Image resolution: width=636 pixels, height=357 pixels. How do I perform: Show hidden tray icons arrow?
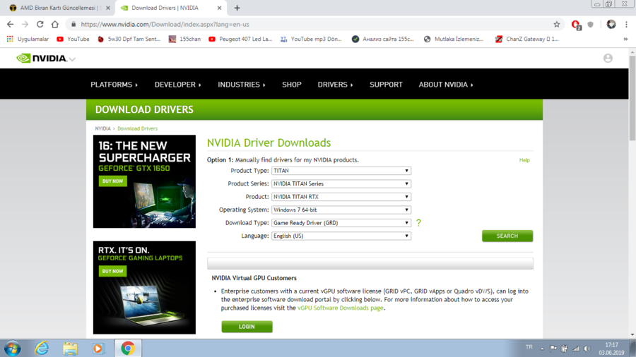point(542,349)
